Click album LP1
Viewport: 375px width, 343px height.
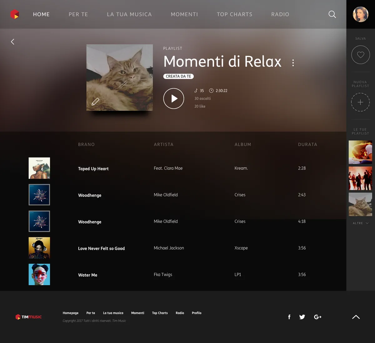tap(238, 275)
